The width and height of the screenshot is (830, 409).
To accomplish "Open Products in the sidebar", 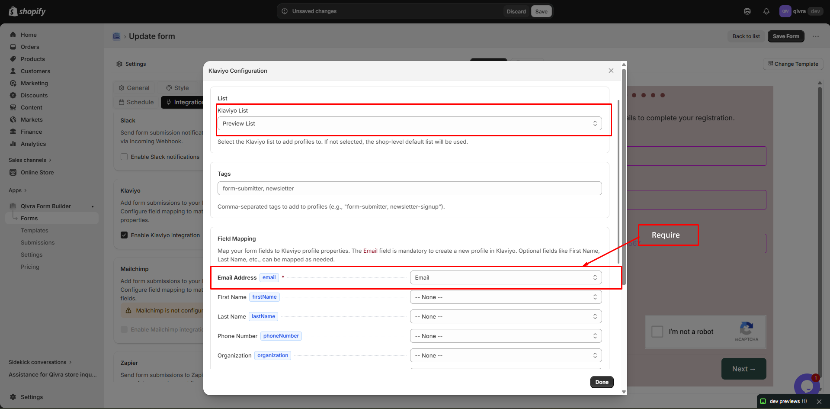I will point(32,59).
